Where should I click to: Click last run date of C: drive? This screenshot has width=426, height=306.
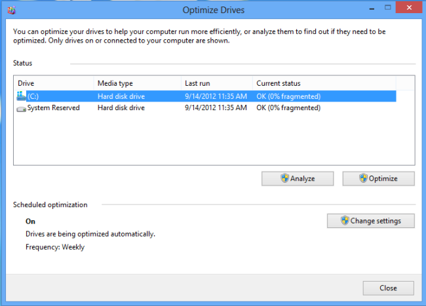coord(216,96)
